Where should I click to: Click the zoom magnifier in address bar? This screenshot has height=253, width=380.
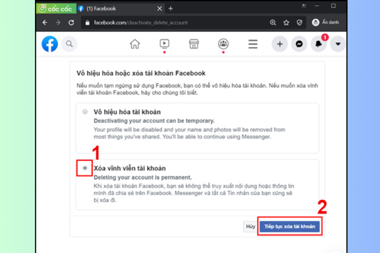pyautogui.click(x=273, y=22)
